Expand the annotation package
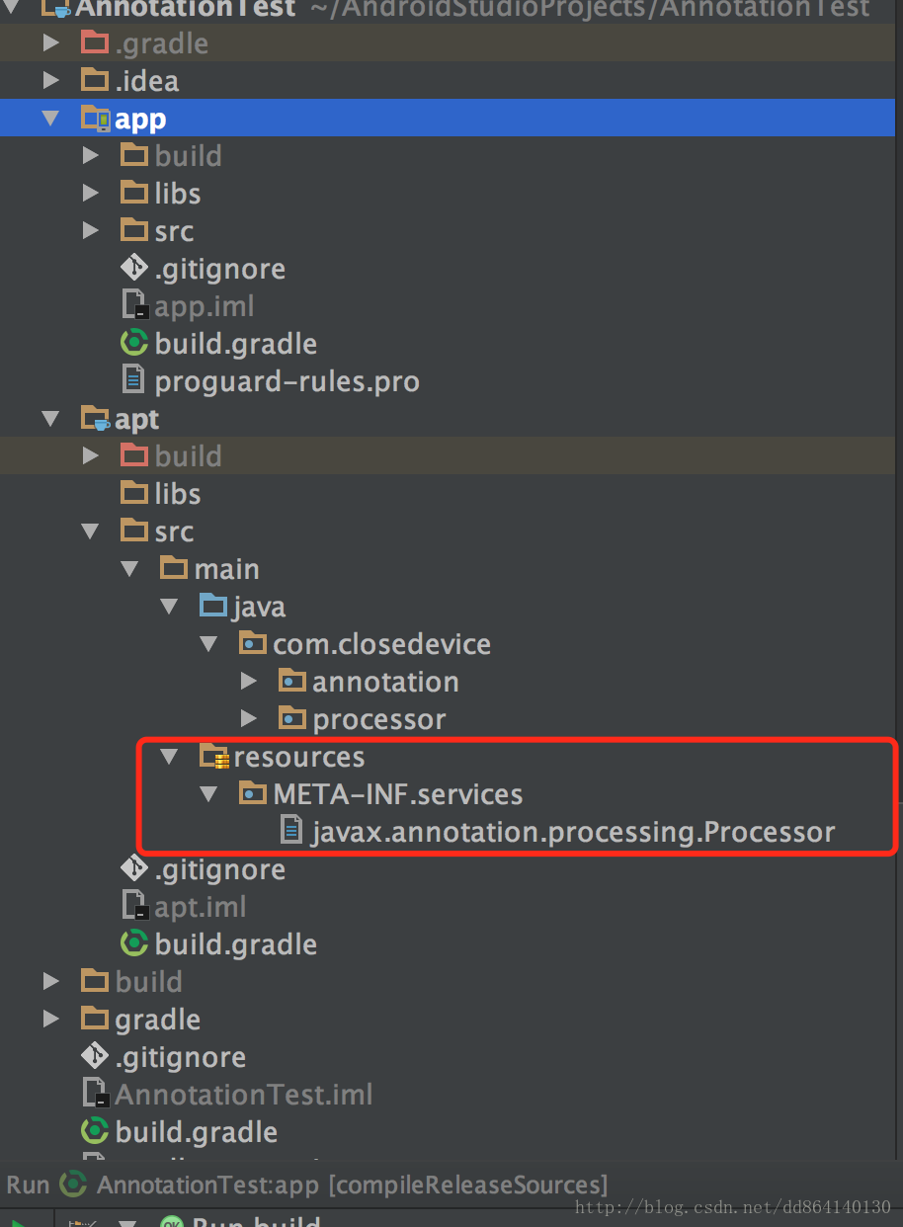Screen dimensions: 903x1227 pos(249,682)
